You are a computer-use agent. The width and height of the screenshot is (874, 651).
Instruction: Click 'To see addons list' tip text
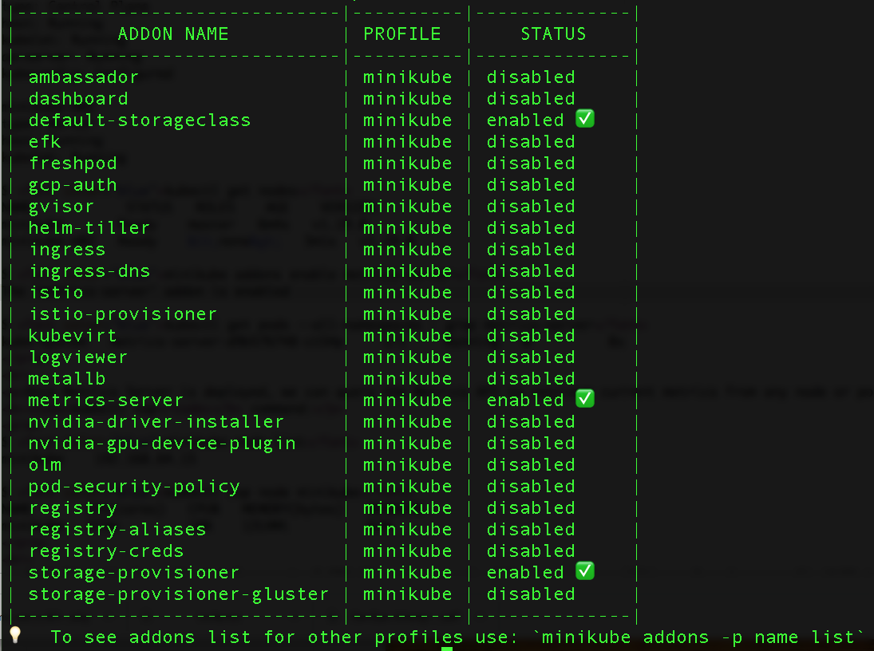point(151,637)
